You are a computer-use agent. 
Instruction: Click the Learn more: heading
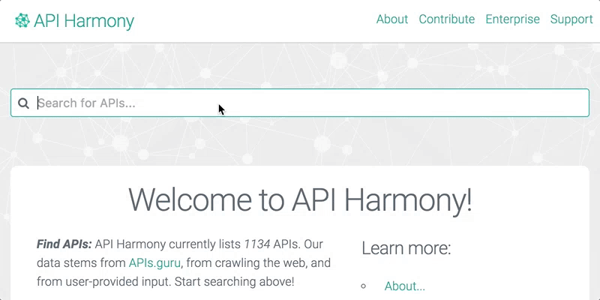pos(406,248)
